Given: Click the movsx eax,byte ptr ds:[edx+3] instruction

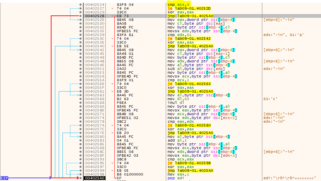Looking at the screenshot, I should coord(202,155).
